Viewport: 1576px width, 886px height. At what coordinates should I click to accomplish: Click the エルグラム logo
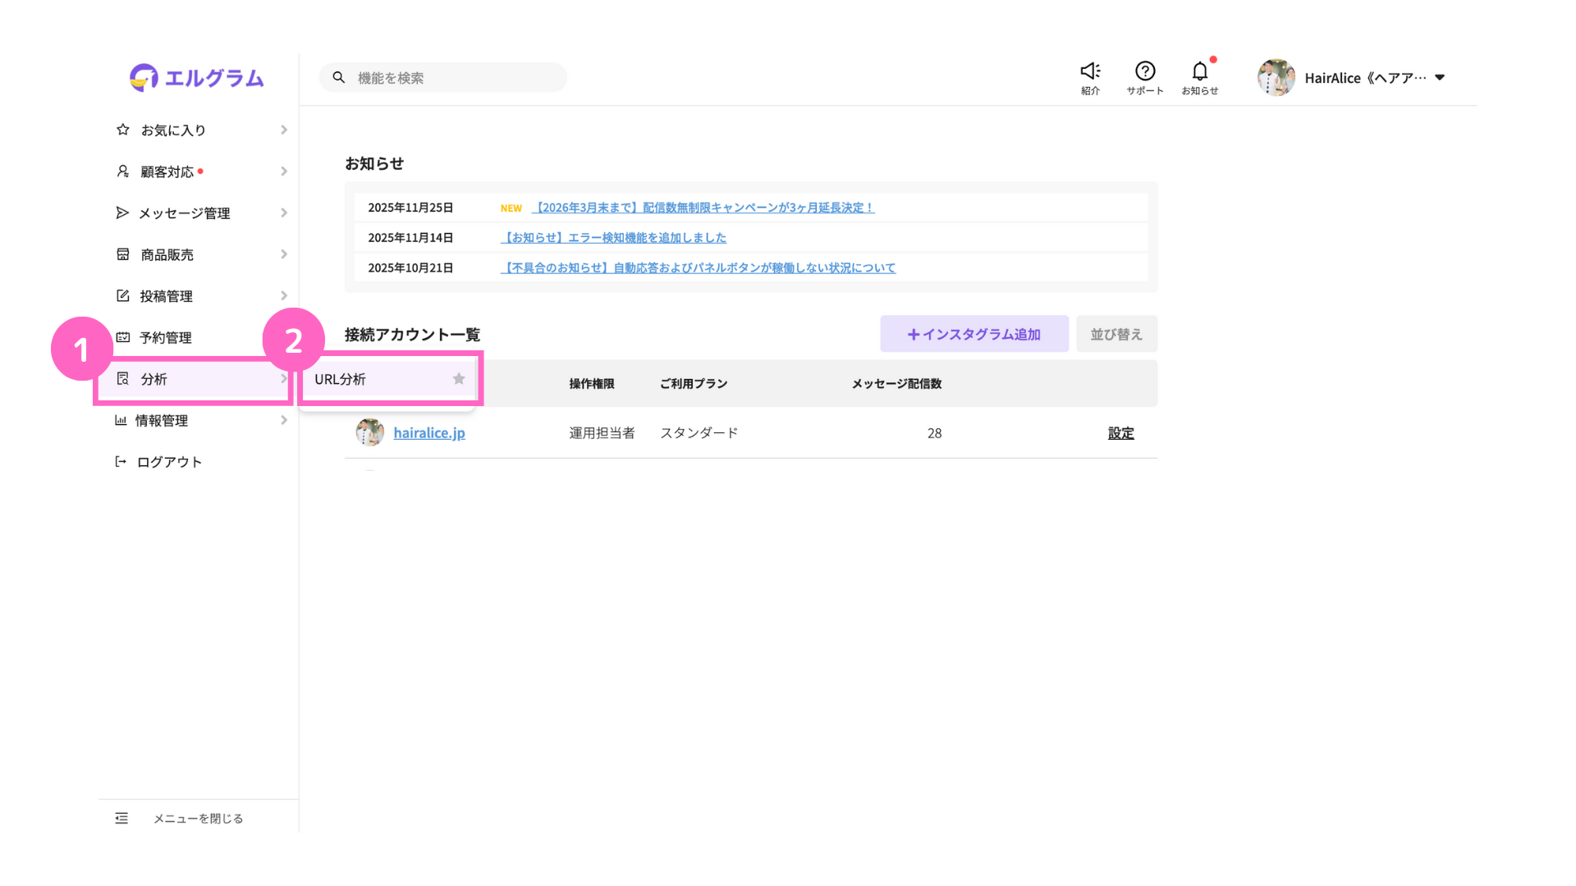[197, 78]
